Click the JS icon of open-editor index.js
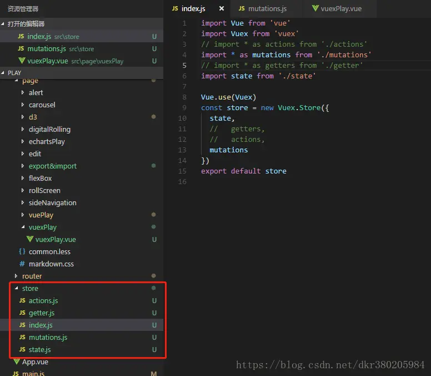The width and height of the screenshot is (431, 376). (x=21, y=36)
